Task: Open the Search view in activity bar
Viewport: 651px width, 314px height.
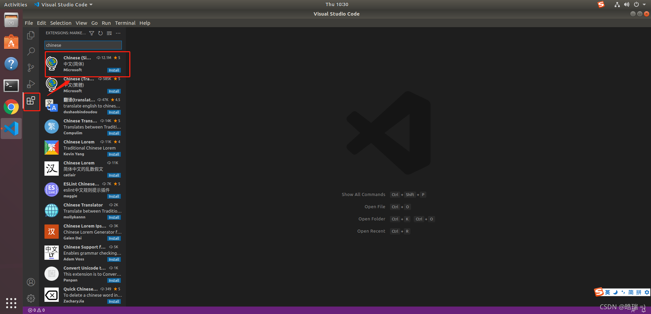Action: click(31, 51)
